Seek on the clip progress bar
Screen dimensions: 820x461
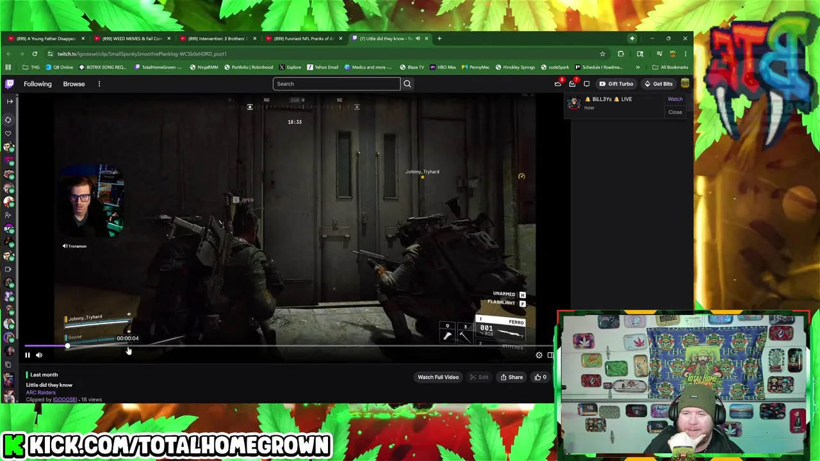[x=288, y=346]
